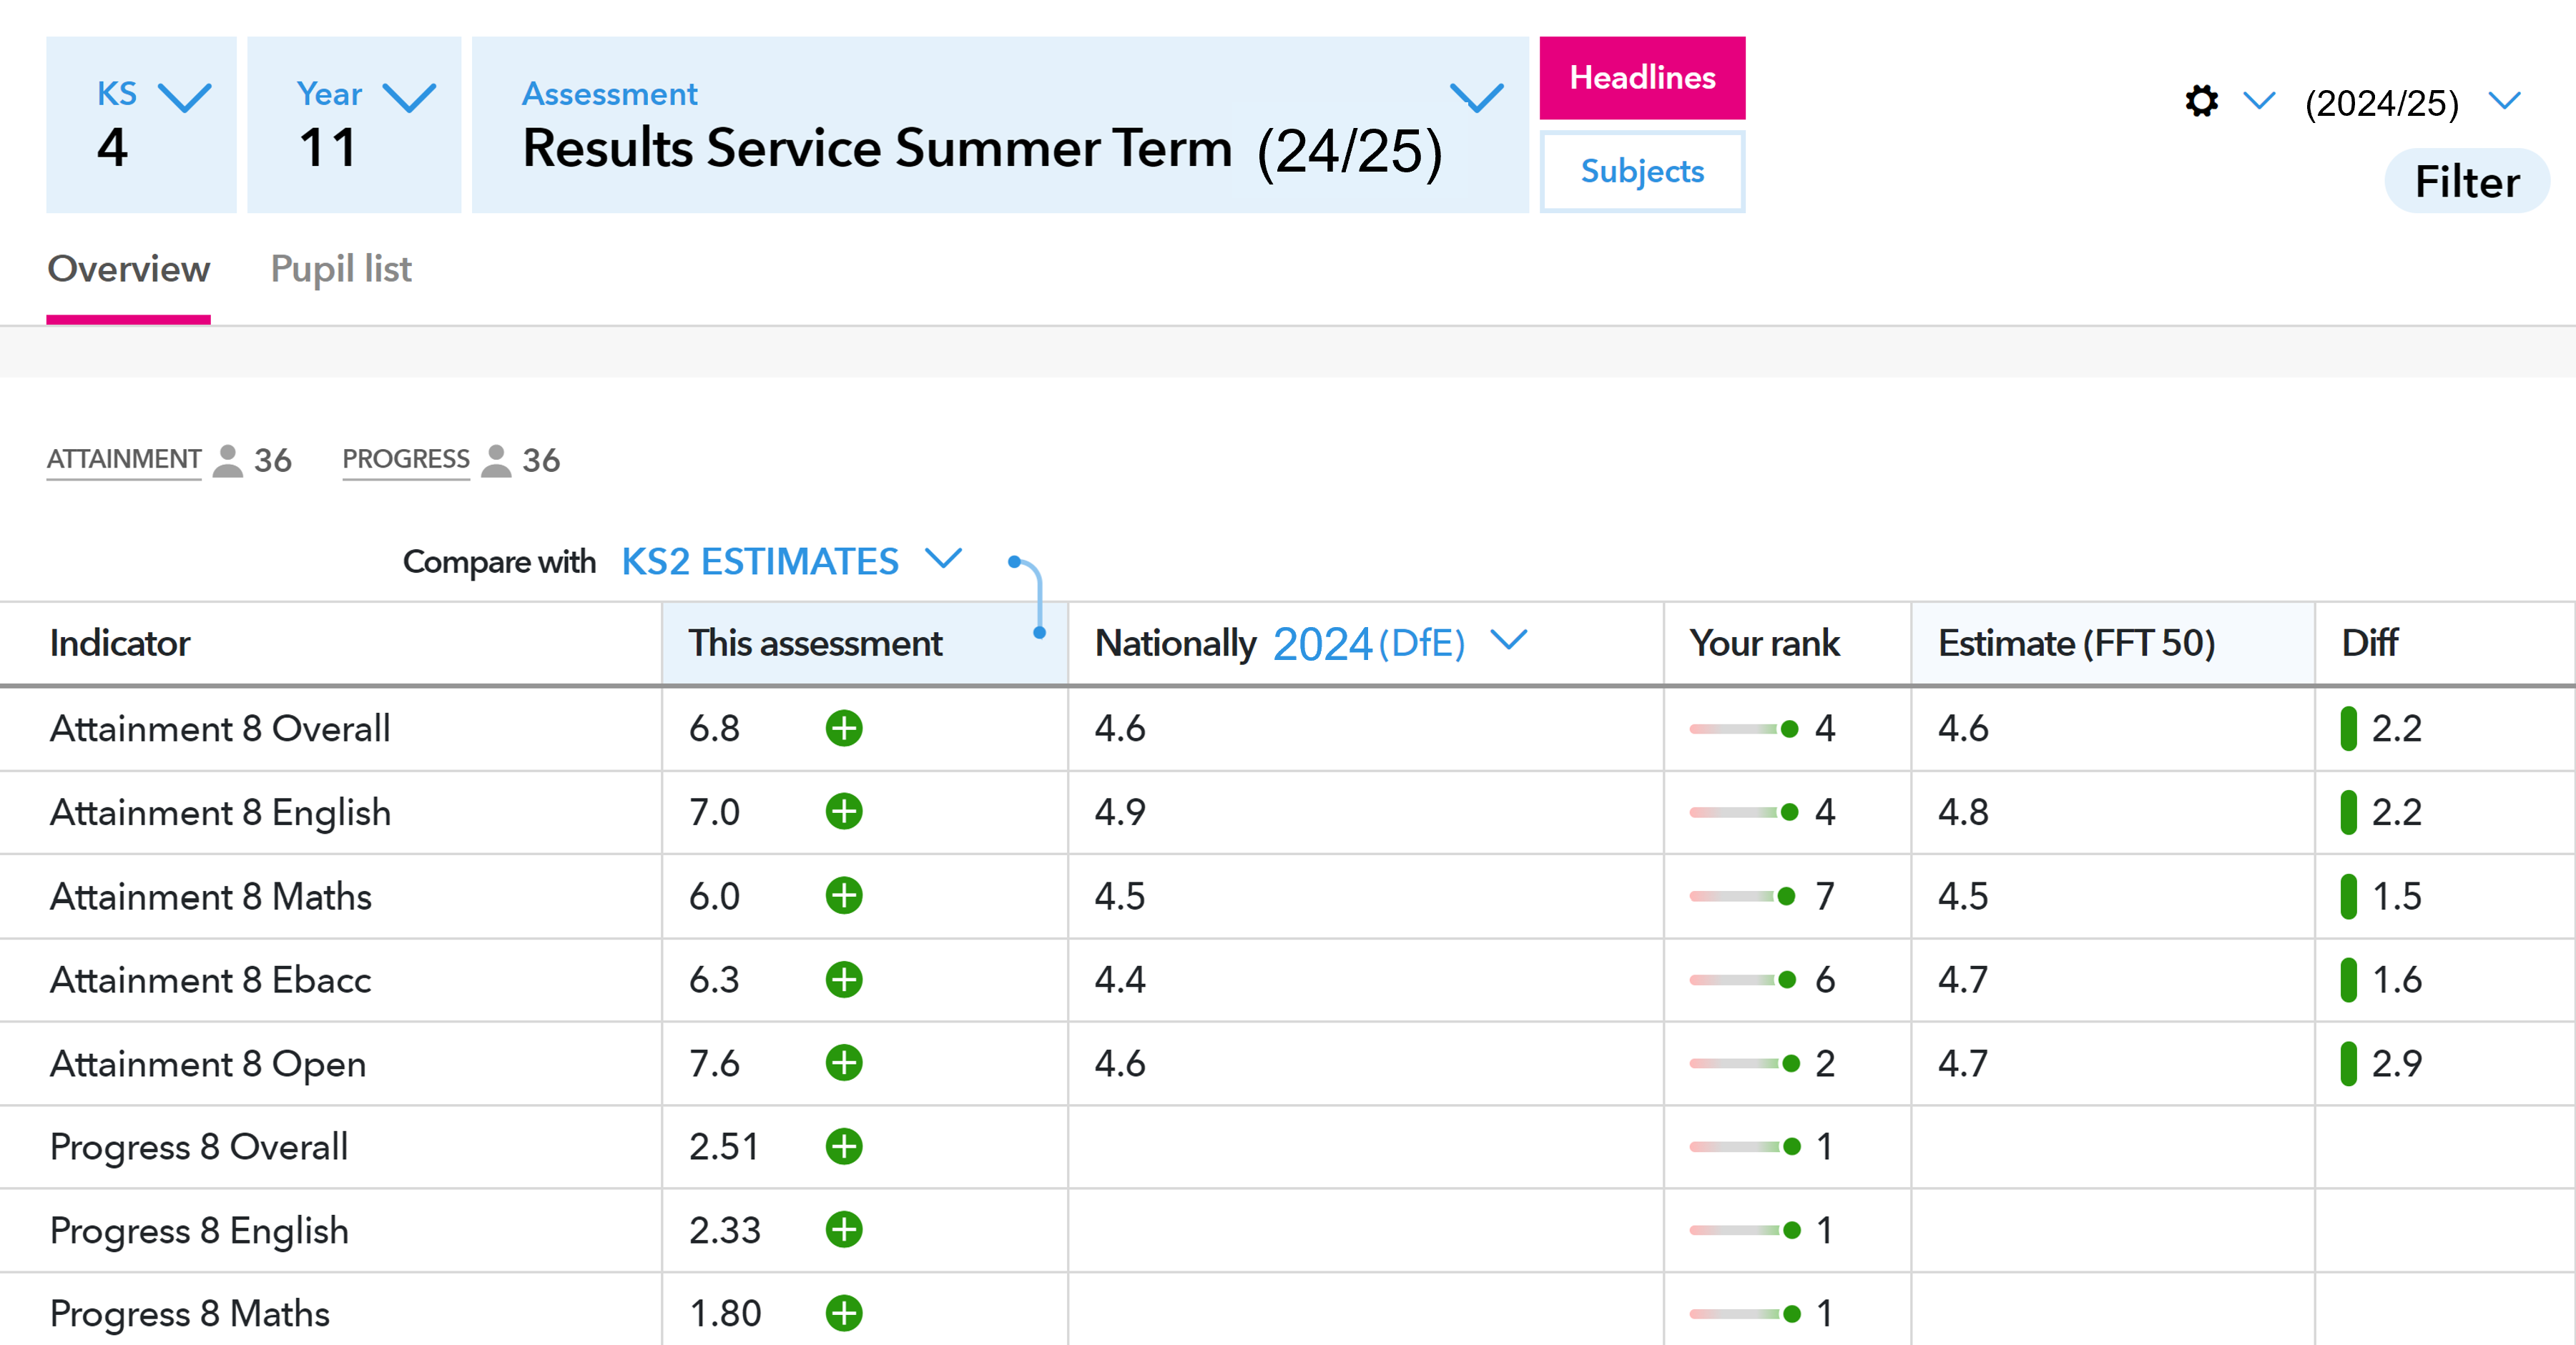This screenshot has width=2576, height=1345.
Task: Click green Diff bar for Attainment 8 Open
Action: [x=2348, y=1063]
